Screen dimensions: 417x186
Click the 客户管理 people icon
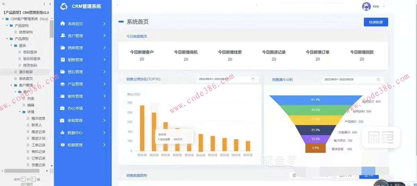tap(63, 35)
